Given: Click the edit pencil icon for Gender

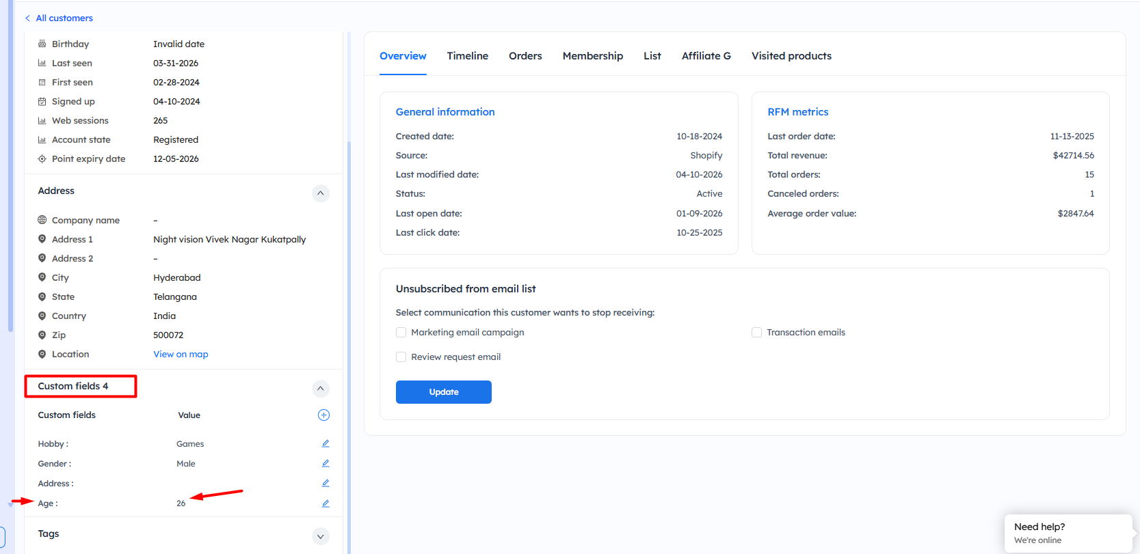Looking at the screenshot, I should click(326, 464).
